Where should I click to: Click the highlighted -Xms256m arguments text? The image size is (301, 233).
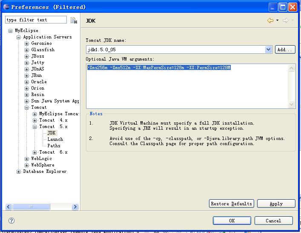(159, 67)
